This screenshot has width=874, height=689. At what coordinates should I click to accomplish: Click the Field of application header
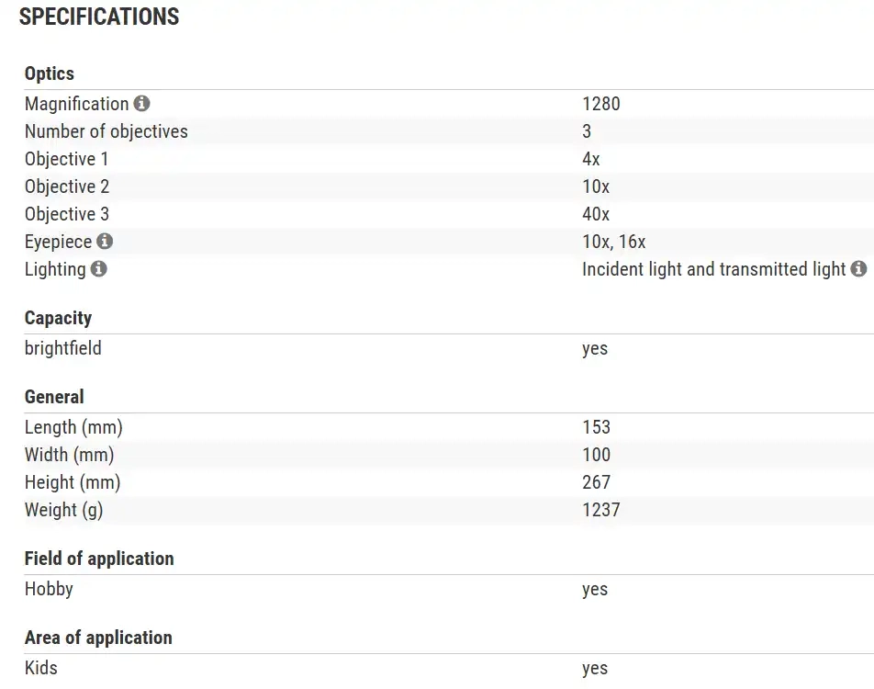(x=99, y=559)
